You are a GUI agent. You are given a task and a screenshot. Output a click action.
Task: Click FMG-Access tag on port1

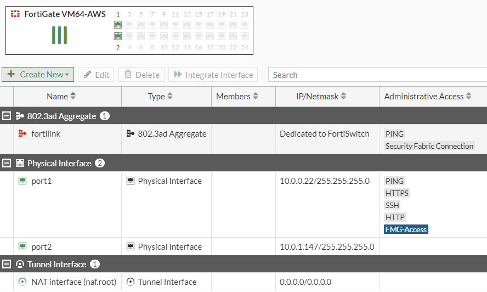[x=406, y=229]
